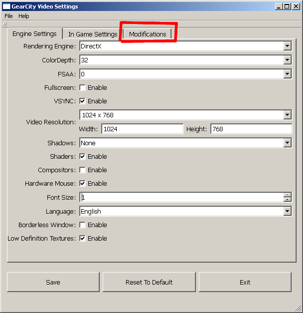
Task: Select the Engine Settings tab
Action: tap(34, 34)
